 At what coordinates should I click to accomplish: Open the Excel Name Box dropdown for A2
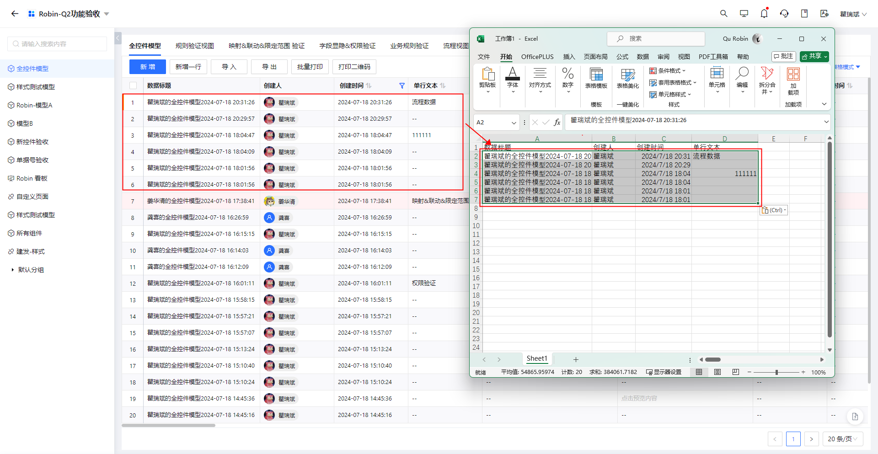(514, 123)
